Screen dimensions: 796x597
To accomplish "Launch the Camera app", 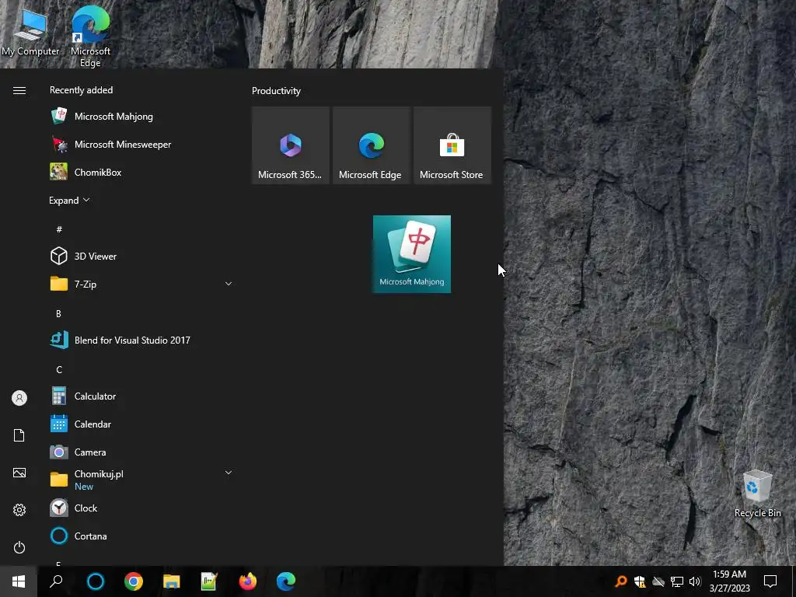I will coord(142,452).
